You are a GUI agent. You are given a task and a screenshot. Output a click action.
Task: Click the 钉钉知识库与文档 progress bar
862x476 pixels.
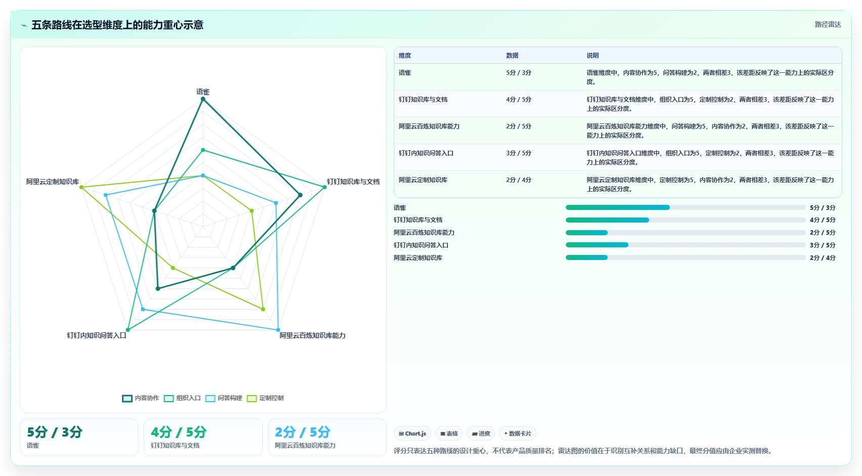pyautogui.click(x=685, y=220)
